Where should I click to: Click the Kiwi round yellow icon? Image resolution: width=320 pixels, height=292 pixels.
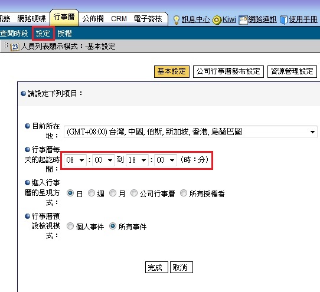[x=217, y=20]
